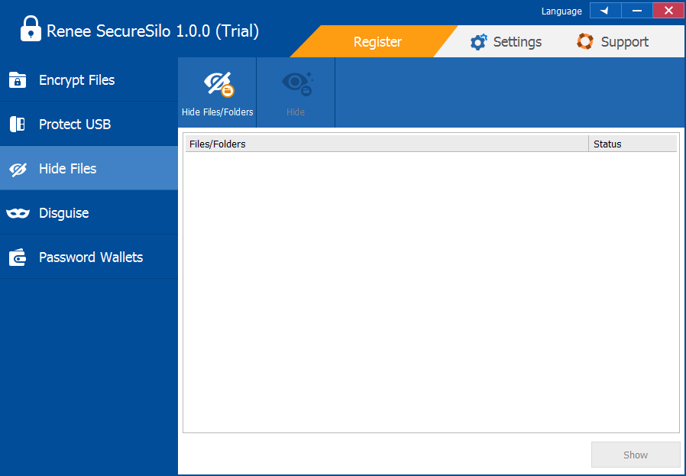Click the empty files list area
Viewport: 686px width, 476px height.
pyautogui.click(x=431, y=290)
